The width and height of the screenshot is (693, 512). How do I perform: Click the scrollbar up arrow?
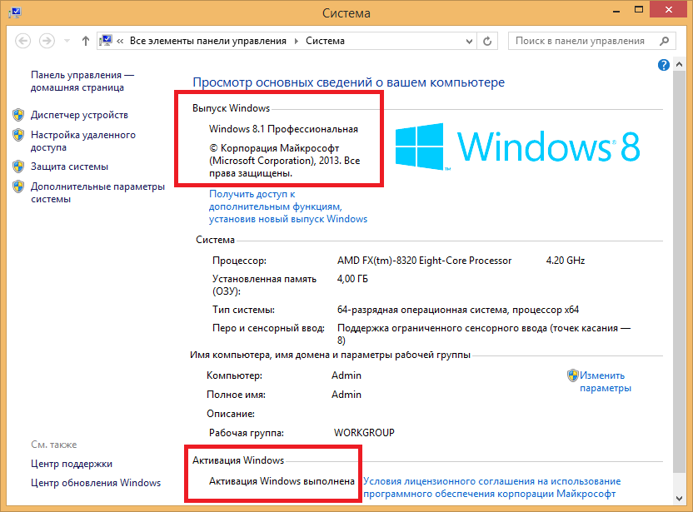click(x=680, y=64)
